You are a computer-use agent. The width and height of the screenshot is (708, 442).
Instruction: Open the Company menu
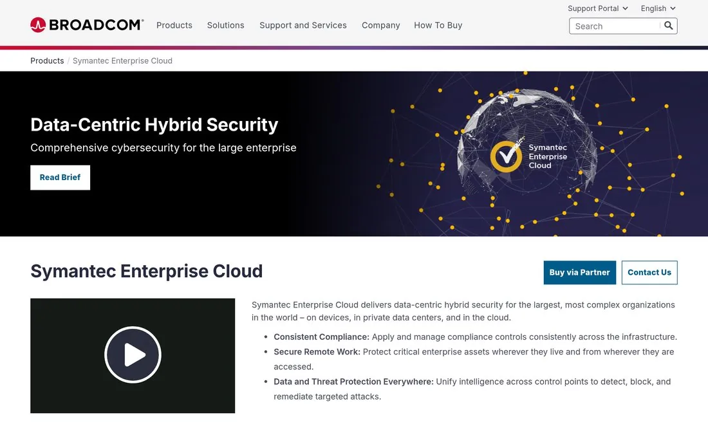coord(380,25)
